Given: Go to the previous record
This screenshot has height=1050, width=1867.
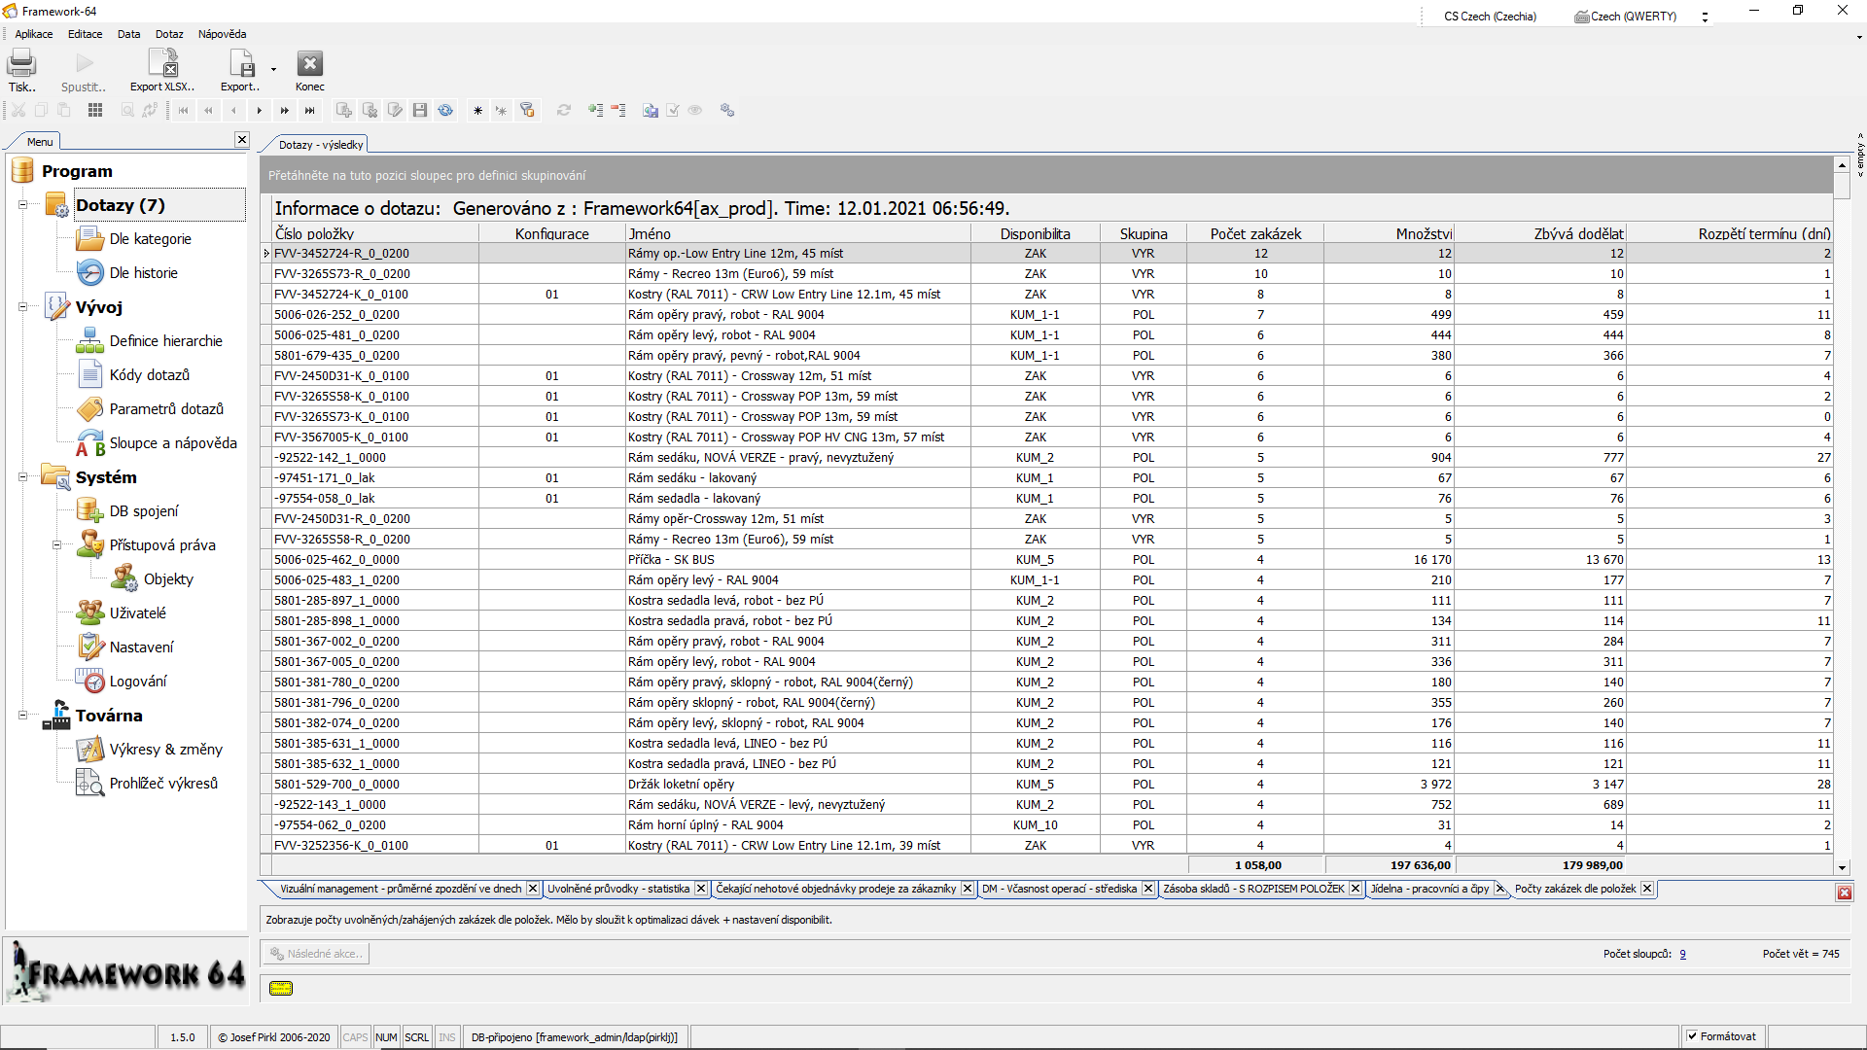Looking at the screenshot, I should tap(233, 111).
